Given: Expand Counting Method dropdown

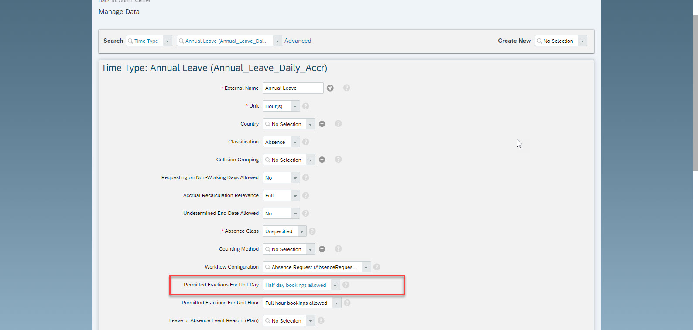Looking at the screenshot, I should click(311, 249).
